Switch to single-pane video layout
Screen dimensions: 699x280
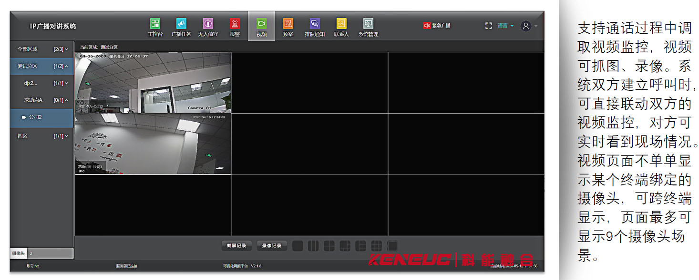click(298, 246)
